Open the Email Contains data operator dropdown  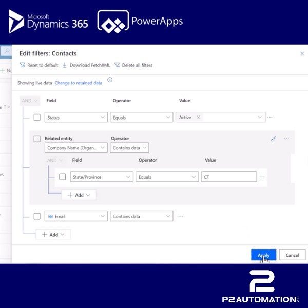coord(142,216)
